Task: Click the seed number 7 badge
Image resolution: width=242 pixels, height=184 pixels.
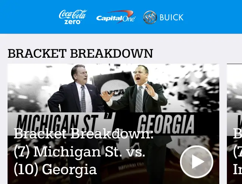Action: click(108, 116)
